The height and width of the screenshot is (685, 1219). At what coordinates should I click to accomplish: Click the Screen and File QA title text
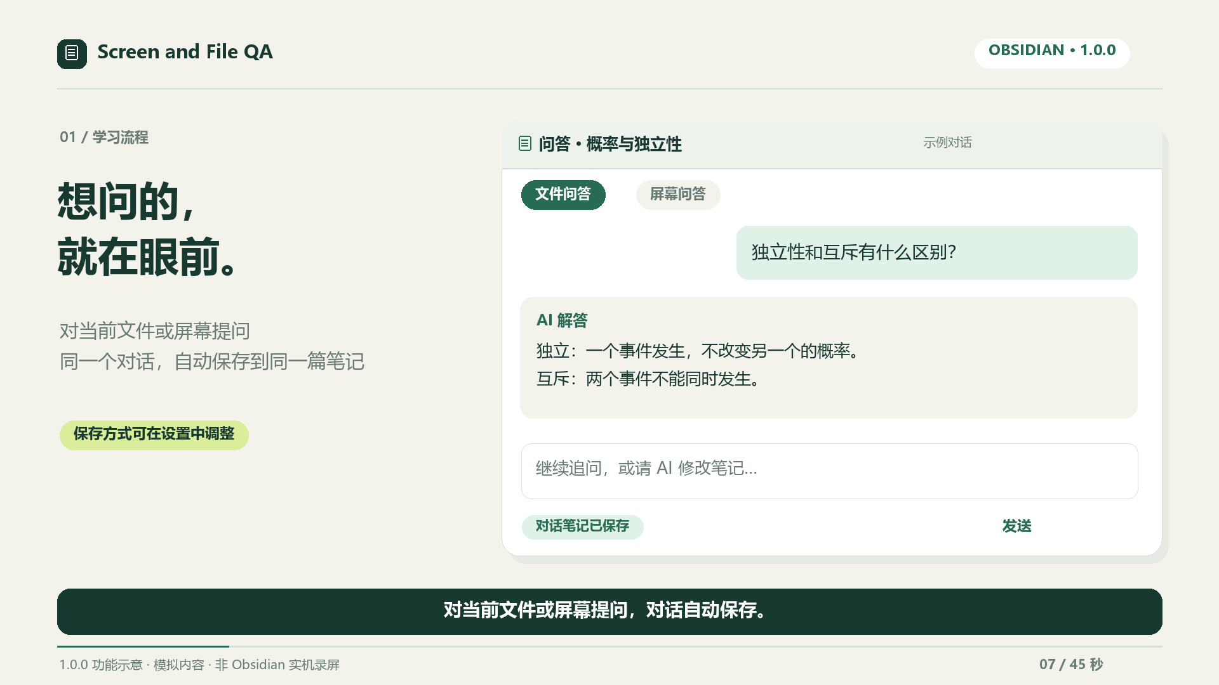click(x=185, y=51)
